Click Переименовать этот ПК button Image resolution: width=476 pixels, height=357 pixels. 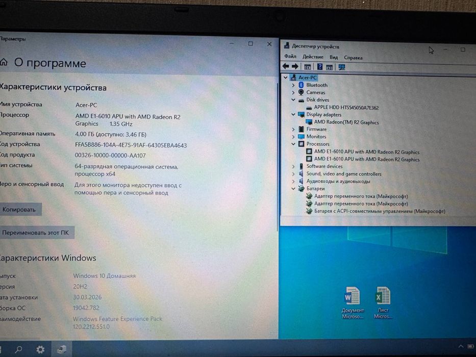coord(36,233)
